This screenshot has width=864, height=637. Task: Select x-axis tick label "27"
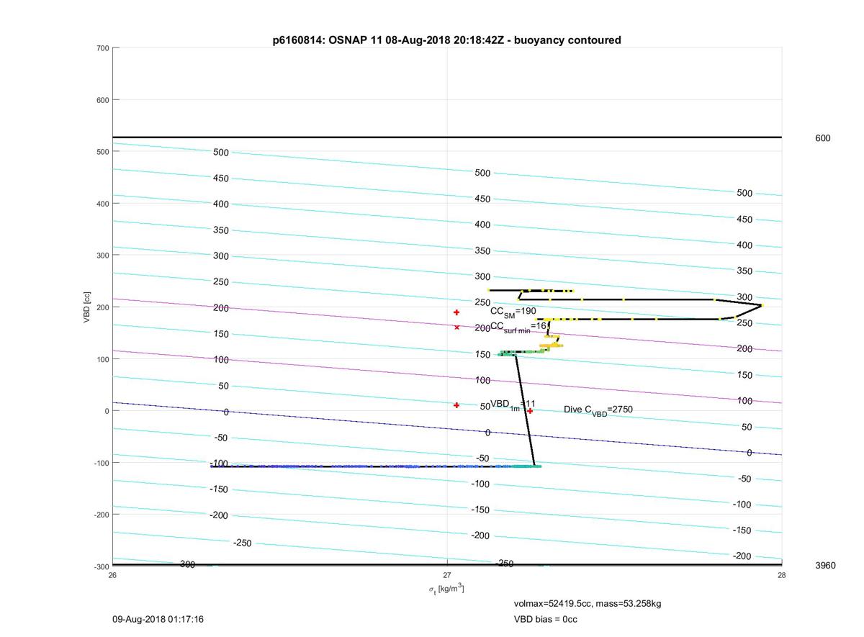(x=447, y=575)
